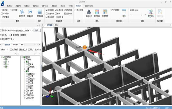The height and width of the screenshot is (109, 172).
Task: Switch to the iBan照片 panel tab
Action: point(15,45)
